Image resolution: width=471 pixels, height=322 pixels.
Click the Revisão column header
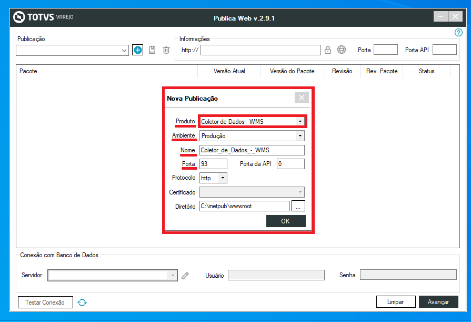click(342, 71)
